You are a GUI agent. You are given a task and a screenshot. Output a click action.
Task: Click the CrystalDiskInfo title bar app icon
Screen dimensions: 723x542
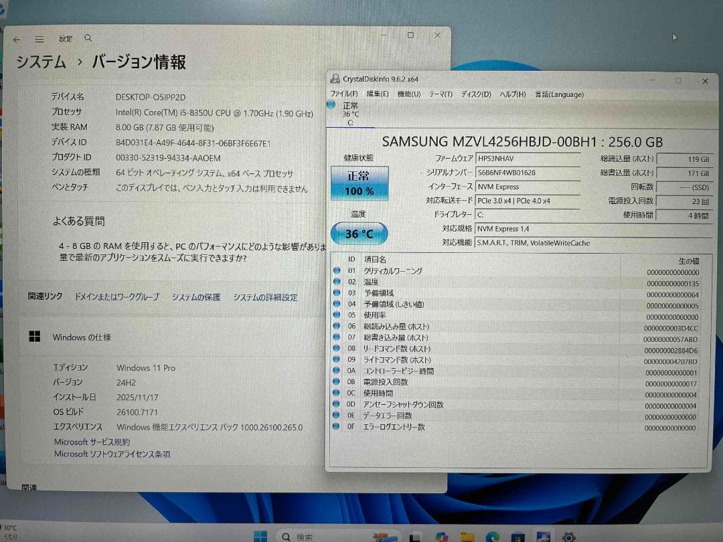pyautogui.click(x=335, y=79)
